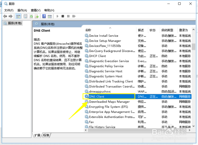This screenshot has width=198, height=145.
Task: Select 服务(本地) in the left tree
Action: [x=13, y=23]
